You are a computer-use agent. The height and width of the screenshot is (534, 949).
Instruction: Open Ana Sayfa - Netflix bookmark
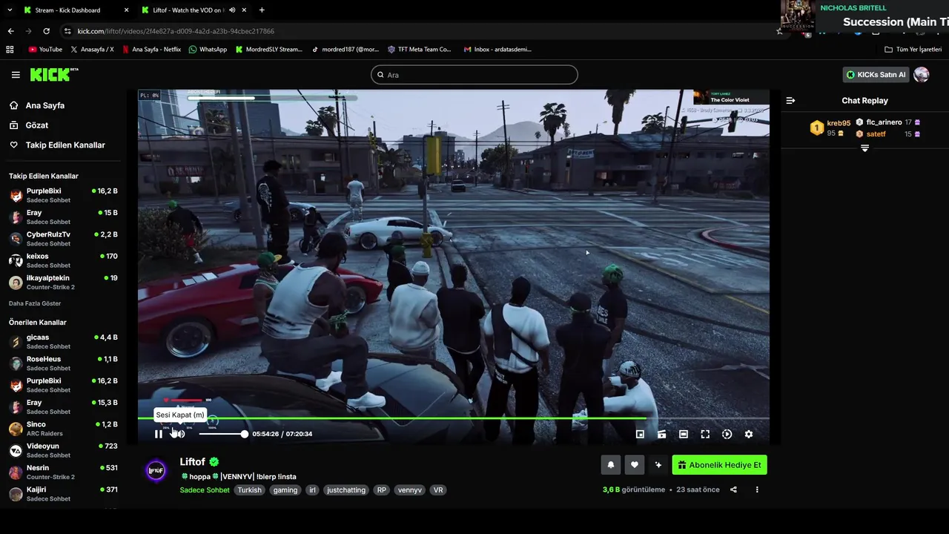click(151, 50)
